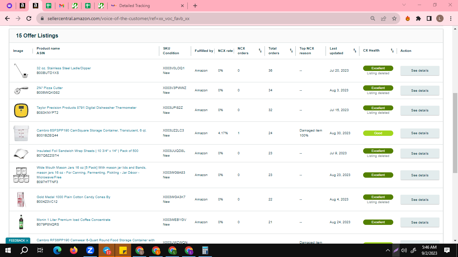Open the tab search dropdown chevron
458x257 pixels.
[x=404, y=5]
